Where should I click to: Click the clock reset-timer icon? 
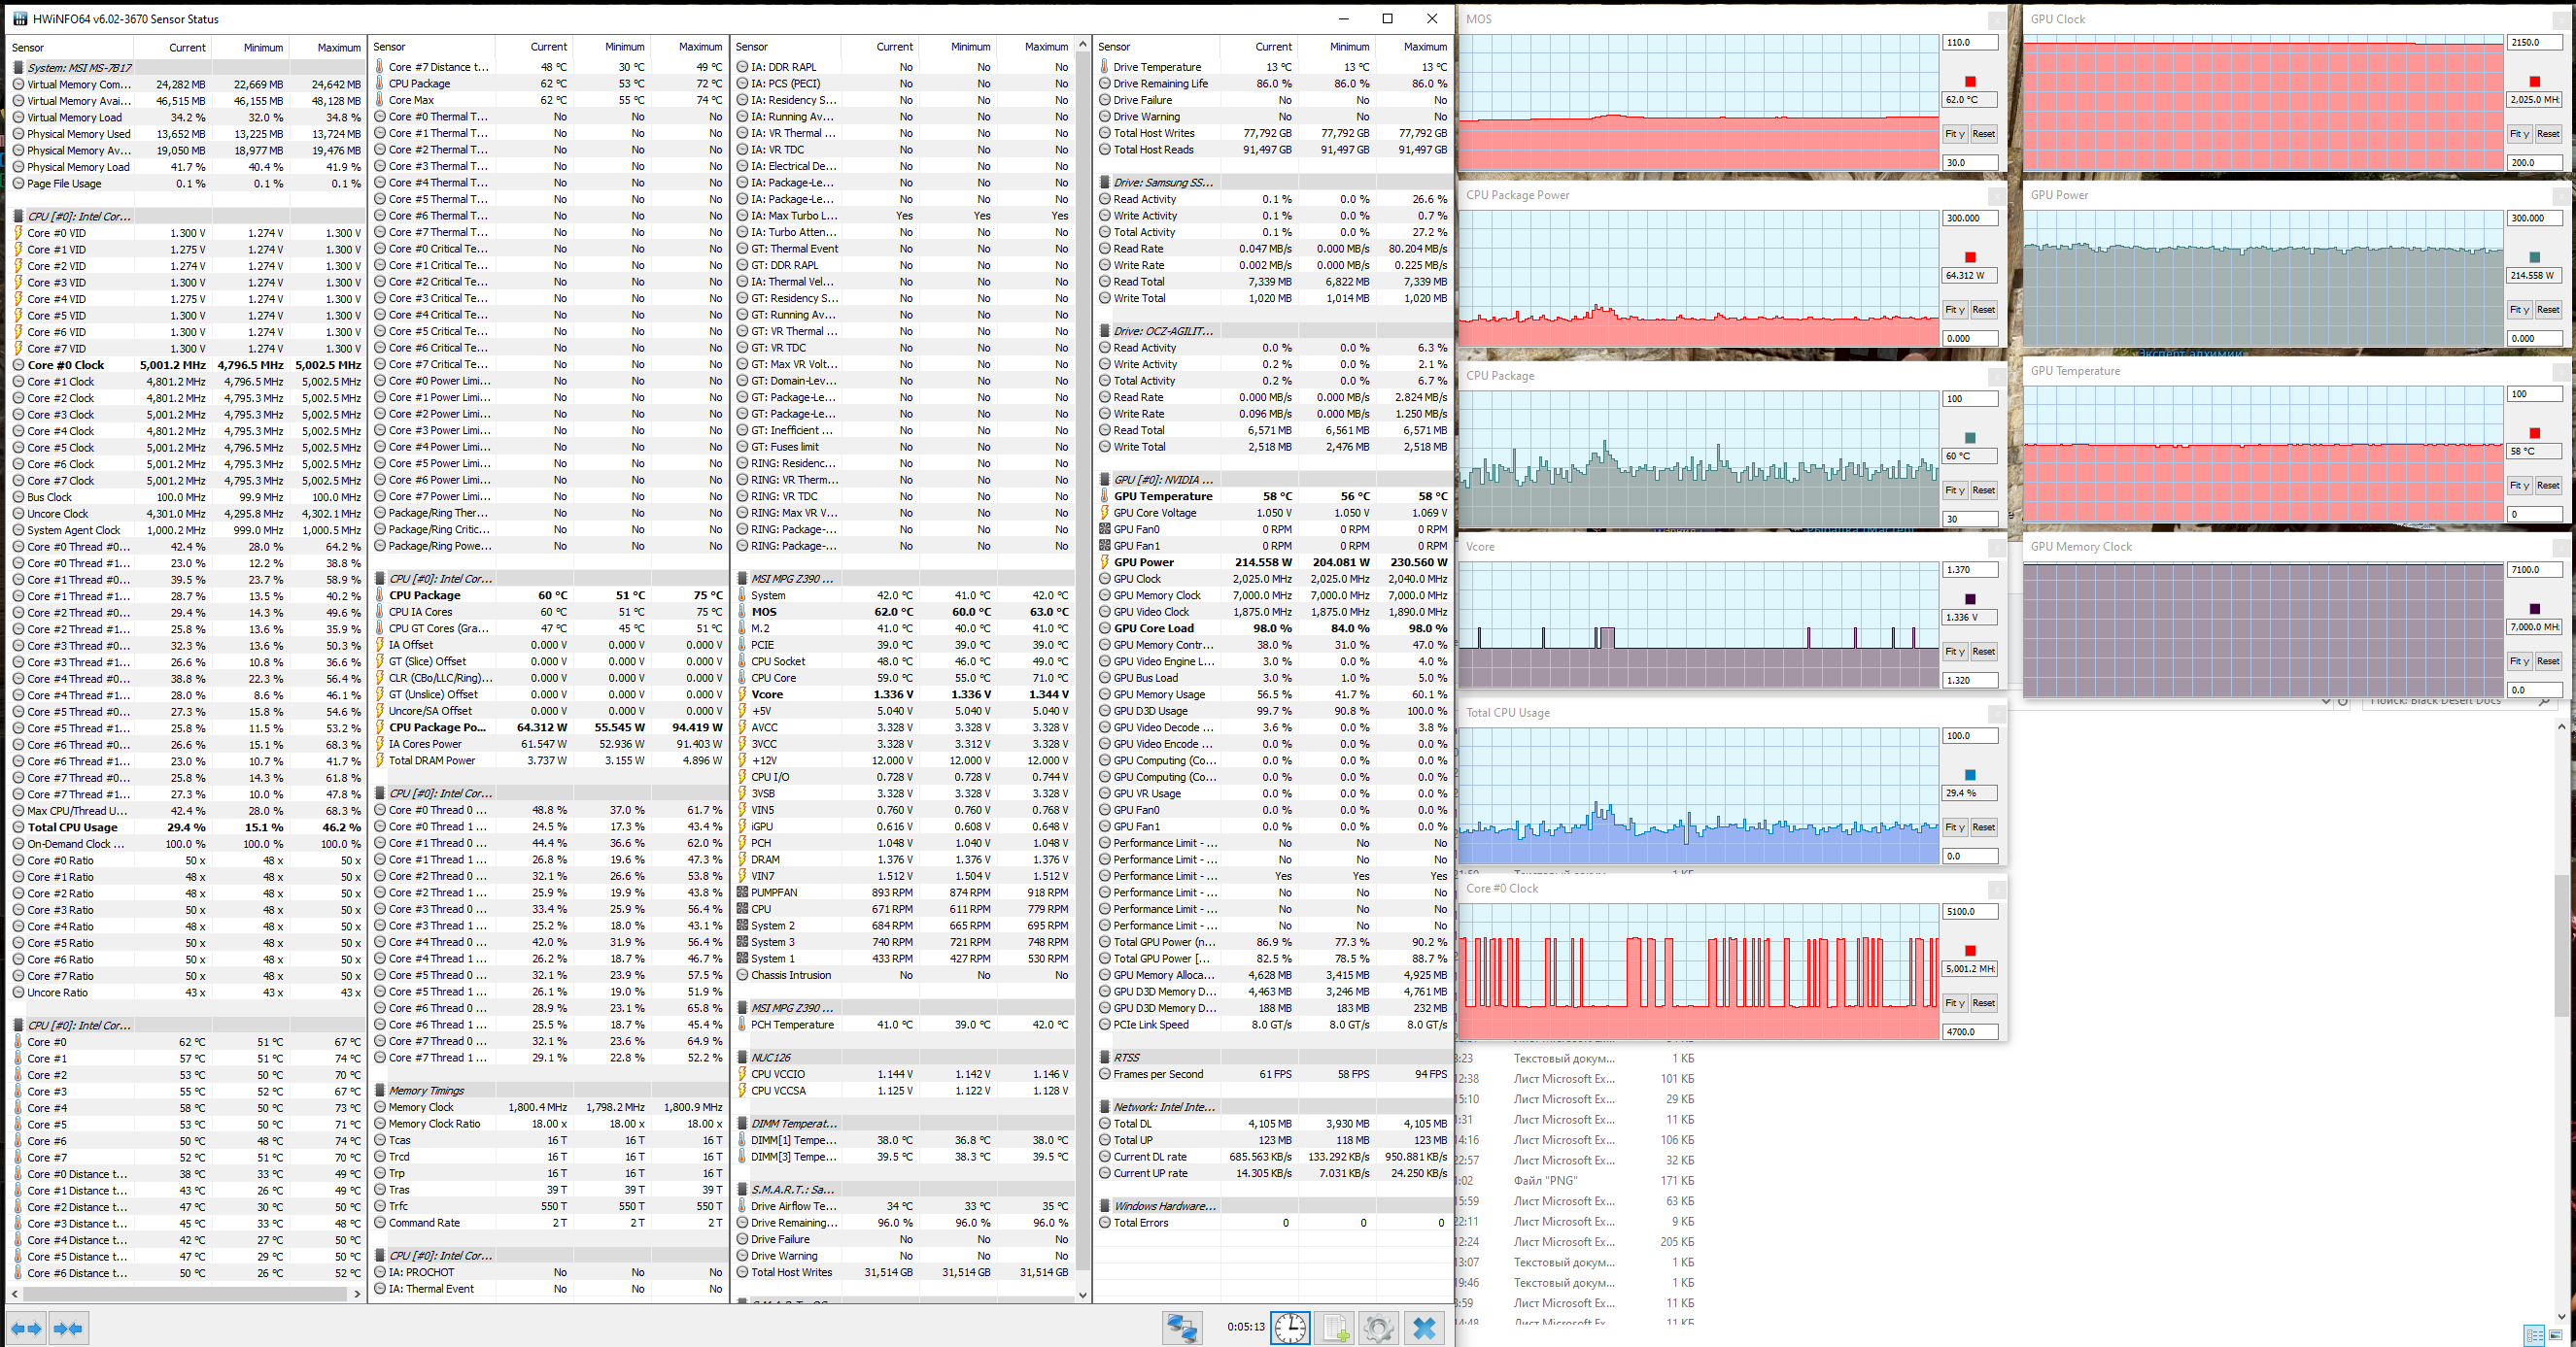pyautogui.click(x=1290, y=1328)
